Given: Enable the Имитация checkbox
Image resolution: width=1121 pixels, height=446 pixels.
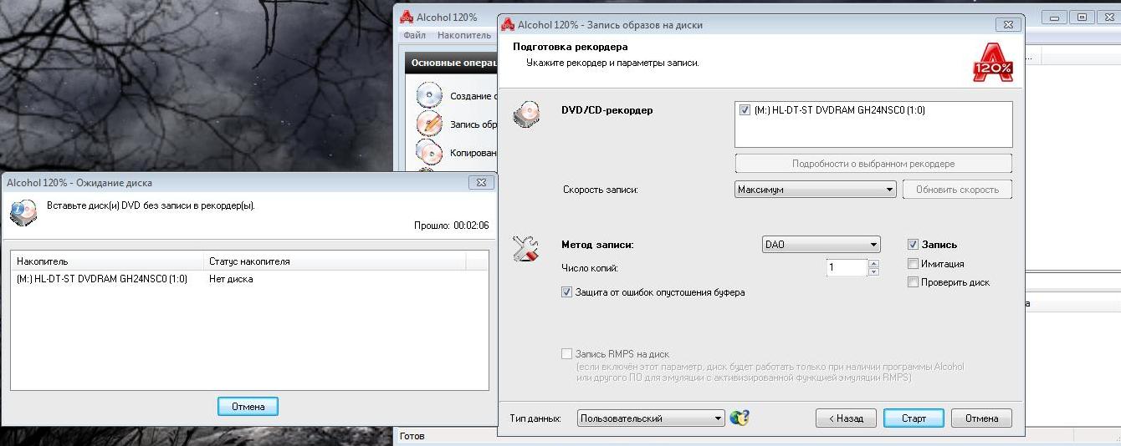Looking at the screenshot, I should 914,264.
